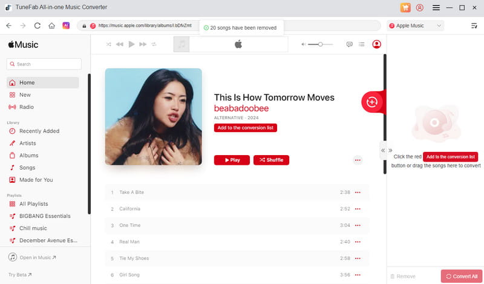
Task: Click Try Beta link
Action: 20,274
